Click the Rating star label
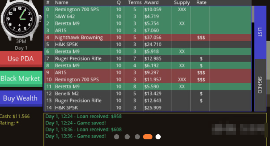 [x=9, y=123]
